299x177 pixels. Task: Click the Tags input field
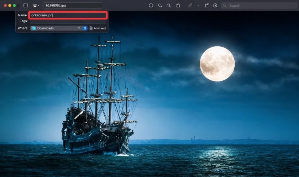point(68,21)
